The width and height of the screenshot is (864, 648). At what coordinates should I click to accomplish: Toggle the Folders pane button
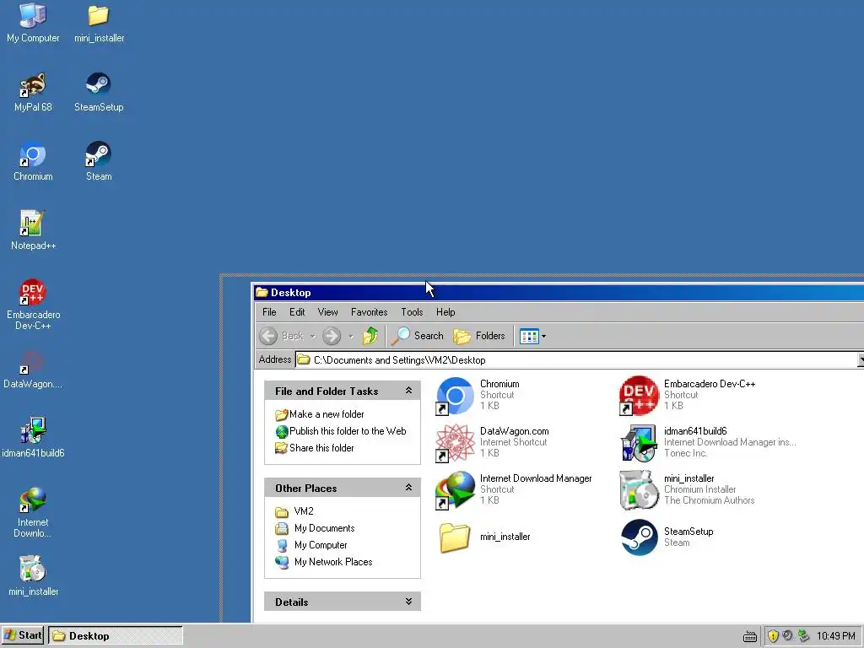(479, 336)
